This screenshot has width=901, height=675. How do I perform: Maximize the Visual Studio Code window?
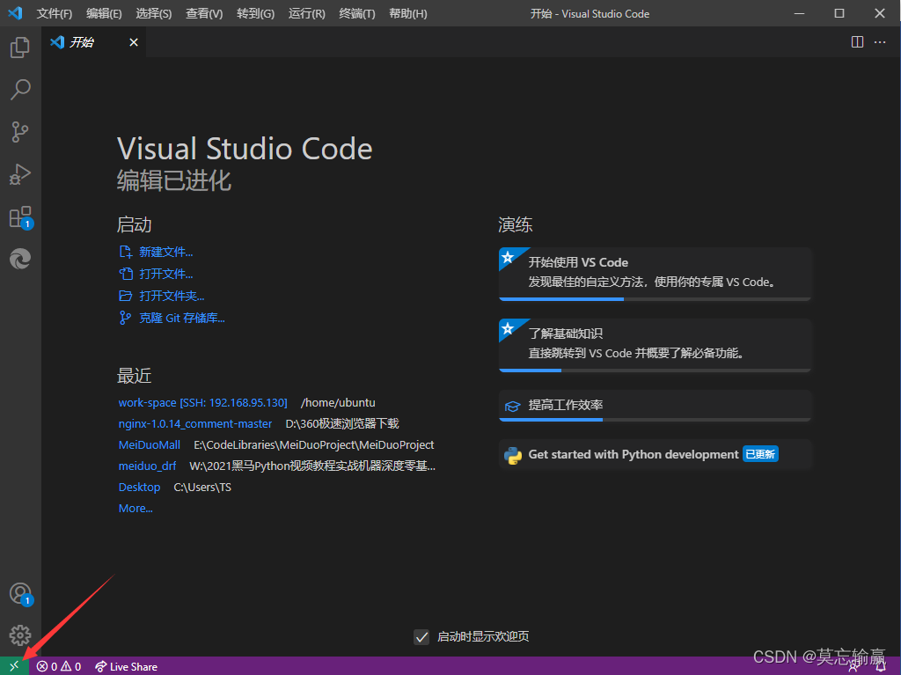pos(839,13)
